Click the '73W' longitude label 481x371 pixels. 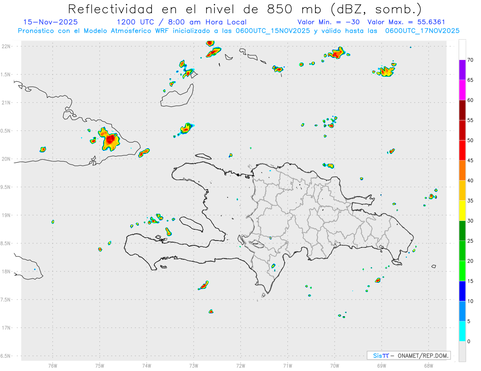[x=194, y=365]
